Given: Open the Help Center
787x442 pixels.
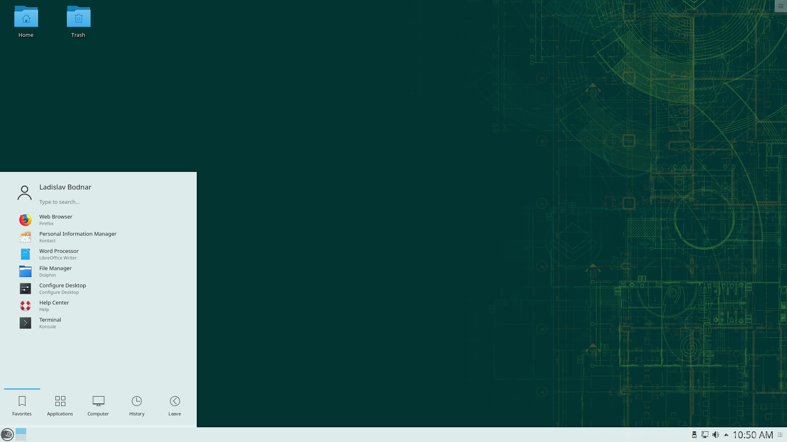Looking at the screenshot, I should coord(54,306).
